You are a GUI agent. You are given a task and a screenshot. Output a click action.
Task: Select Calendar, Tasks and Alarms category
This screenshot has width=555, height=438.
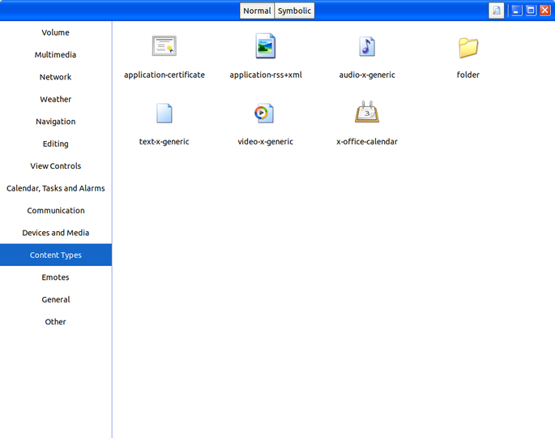tap(56, 188)
